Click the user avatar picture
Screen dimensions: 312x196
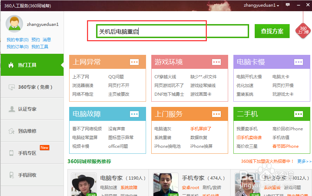[x=14, y=24]
